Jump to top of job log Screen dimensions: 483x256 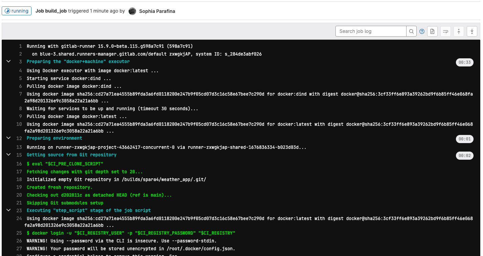[459, 31]
